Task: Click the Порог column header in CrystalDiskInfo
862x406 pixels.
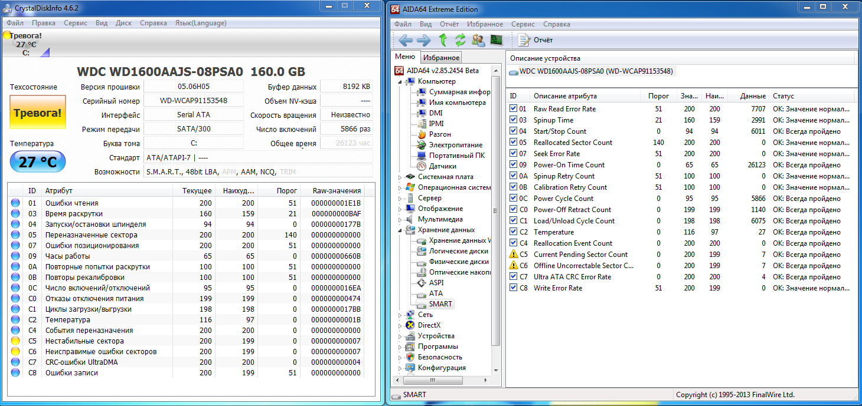Action: pyautogui.click(x=279, y=191)
